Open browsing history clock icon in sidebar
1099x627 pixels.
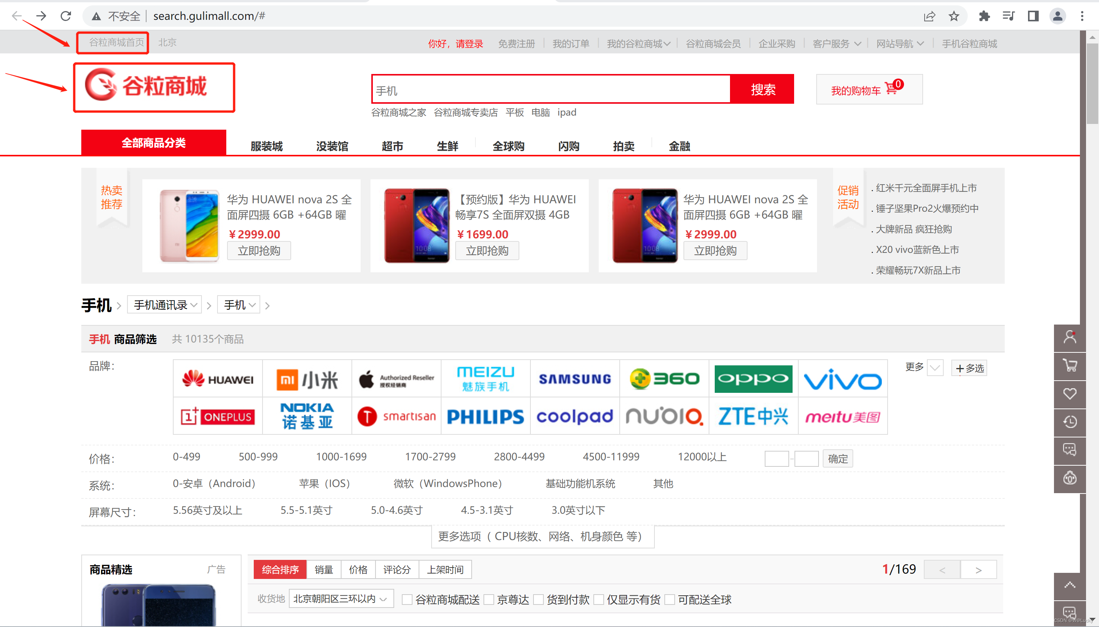[1069, 422]
